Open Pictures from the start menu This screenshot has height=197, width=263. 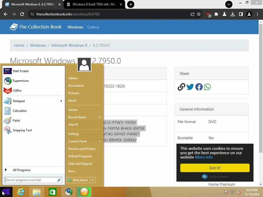tap(74, 93)
